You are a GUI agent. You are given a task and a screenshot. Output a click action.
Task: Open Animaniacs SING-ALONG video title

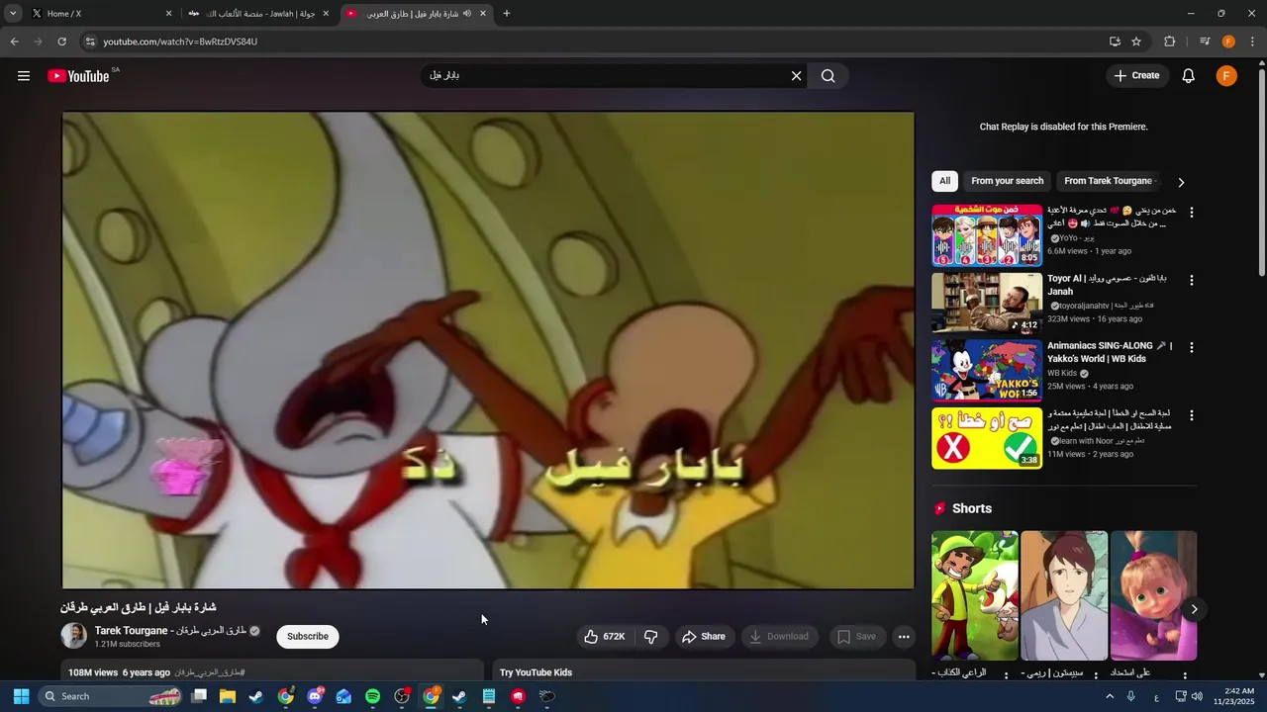coord(1110,353)
